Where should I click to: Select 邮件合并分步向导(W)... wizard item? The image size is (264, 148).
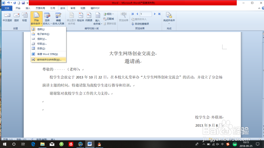point(49,60)
